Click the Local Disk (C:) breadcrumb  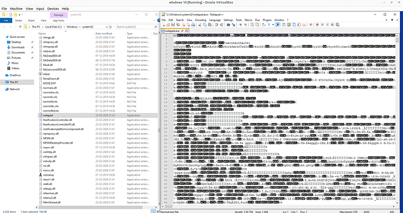(54, 27)
